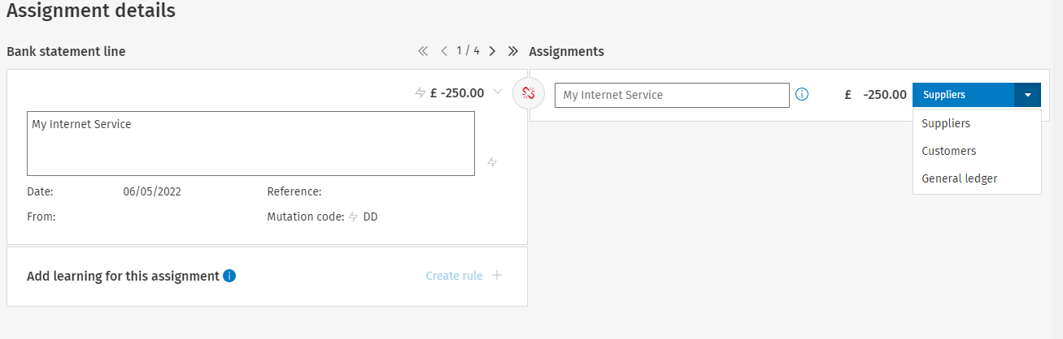Click the info icon beside assignment field
The image size is (1063, 339).
click(x=802, y=95)
